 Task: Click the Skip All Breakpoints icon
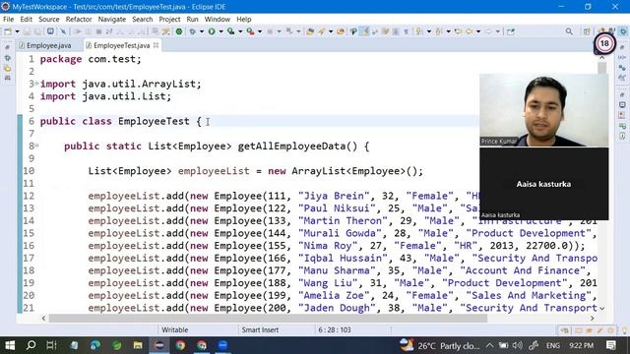point(63,31)
